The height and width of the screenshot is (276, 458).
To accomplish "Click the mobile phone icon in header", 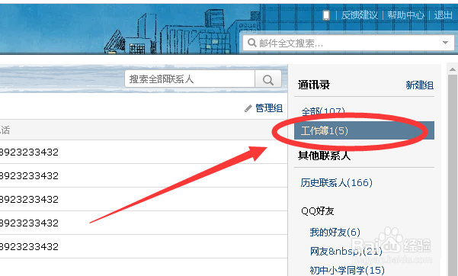I will coord(326,15).
